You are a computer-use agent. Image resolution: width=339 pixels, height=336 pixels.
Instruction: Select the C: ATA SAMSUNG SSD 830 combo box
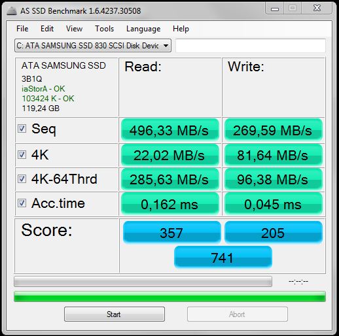(x=93, y=46)
